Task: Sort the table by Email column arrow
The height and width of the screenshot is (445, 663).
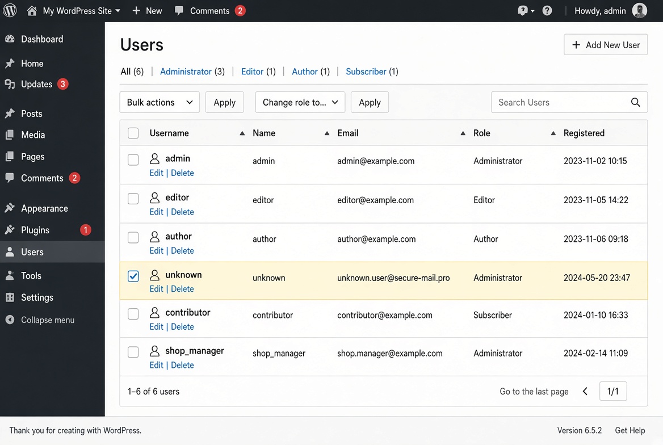Action: pyautogui.click(x=463, y=133)
